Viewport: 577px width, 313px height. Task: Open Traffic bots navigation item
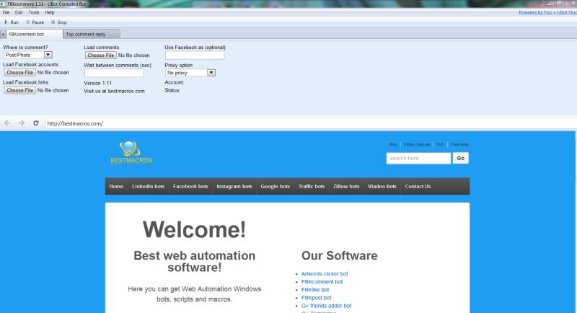312,187
